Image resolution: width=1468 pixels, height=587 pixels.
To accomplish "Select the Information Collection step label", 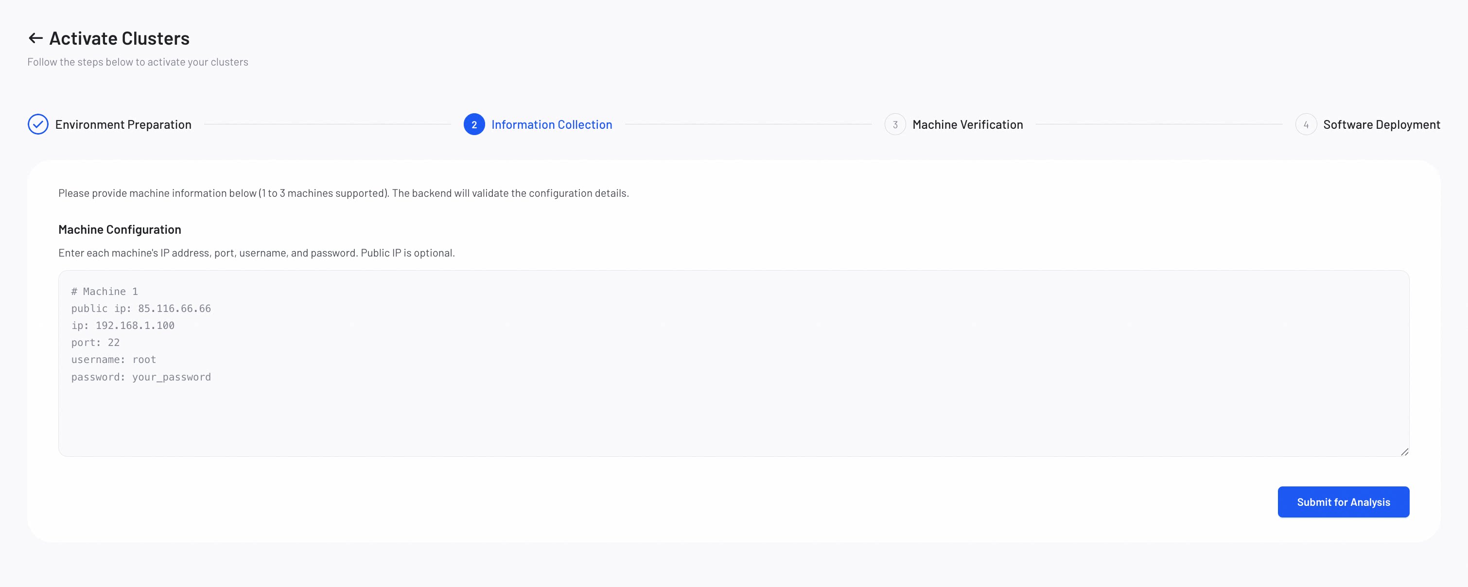I will coord(552,124).
